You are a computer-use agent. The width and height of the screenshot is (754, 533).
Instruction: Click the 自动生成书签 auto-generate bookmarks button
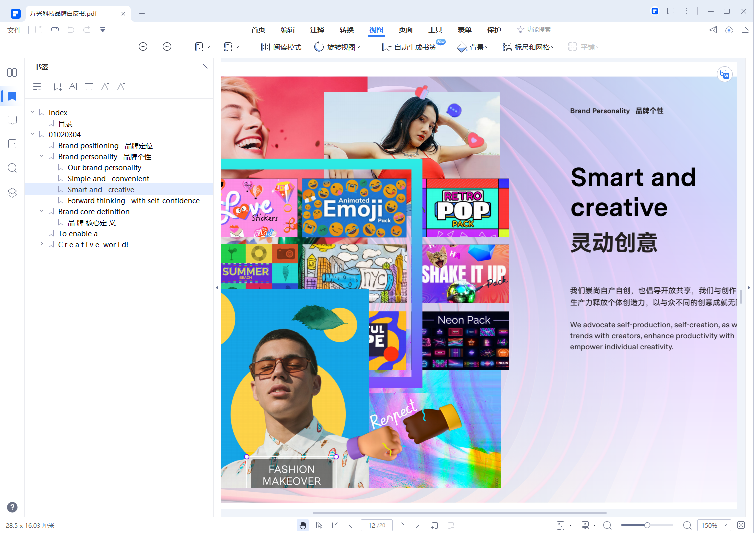pos(411,46)
